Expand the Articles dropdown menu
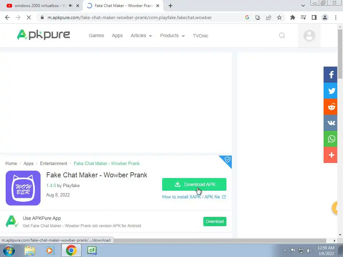The width and height of the screenshot is (343, 257). (x=141, y=35)
